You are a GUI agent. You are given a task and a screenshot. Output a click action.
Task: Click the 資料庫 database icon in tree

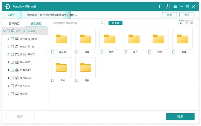pos(17,39)
